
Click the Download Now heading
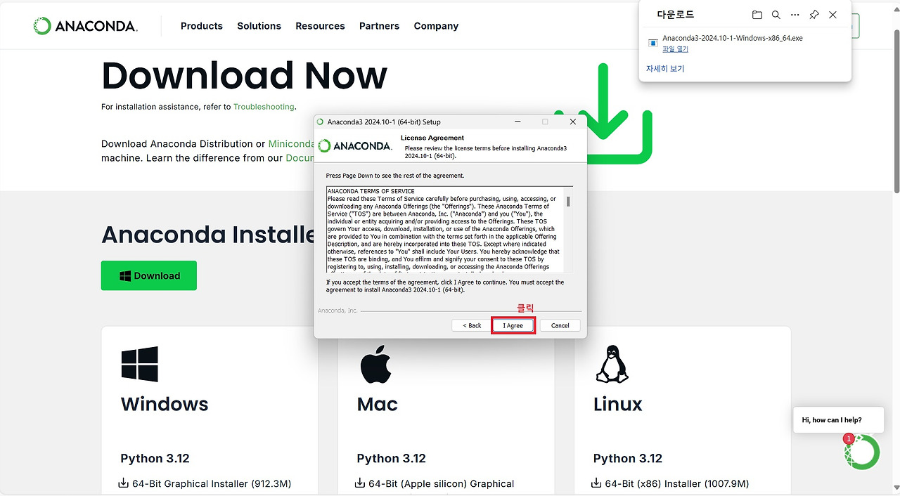245,75
